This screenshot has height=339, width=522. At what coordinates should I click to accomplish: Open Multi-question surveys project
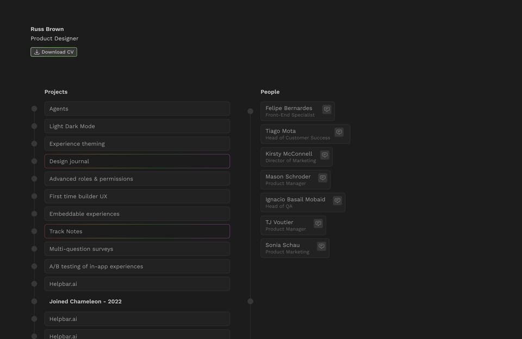click(x=137, y=249)
